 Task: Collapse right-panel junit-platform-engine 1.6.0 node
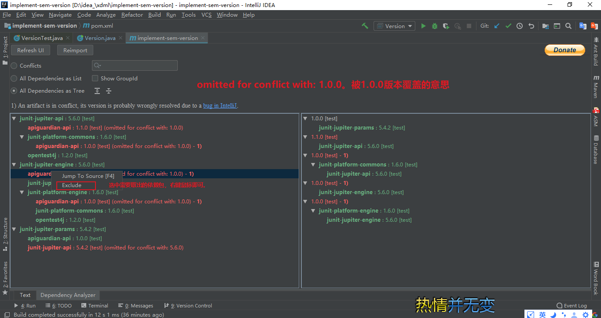tap(313, 211)
